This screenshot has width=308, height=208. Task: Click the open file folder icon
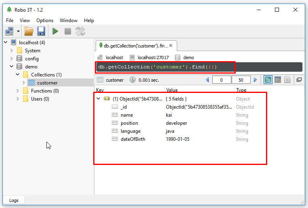point(29,31)
